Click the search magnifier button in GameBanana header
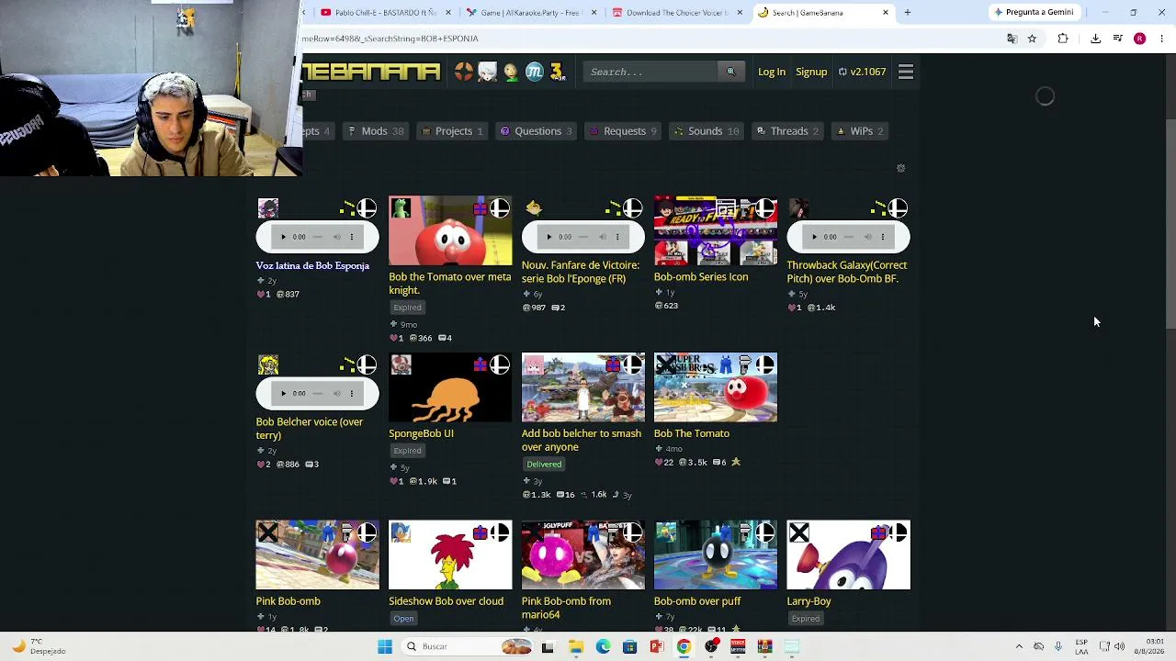The image size is (1176, 661). [731, 72]
